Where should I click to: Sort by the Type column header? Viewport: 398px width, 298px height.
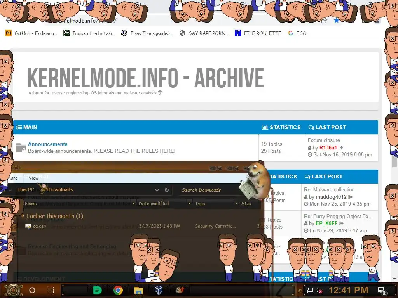pyautogui.click(x=200, y=204)
